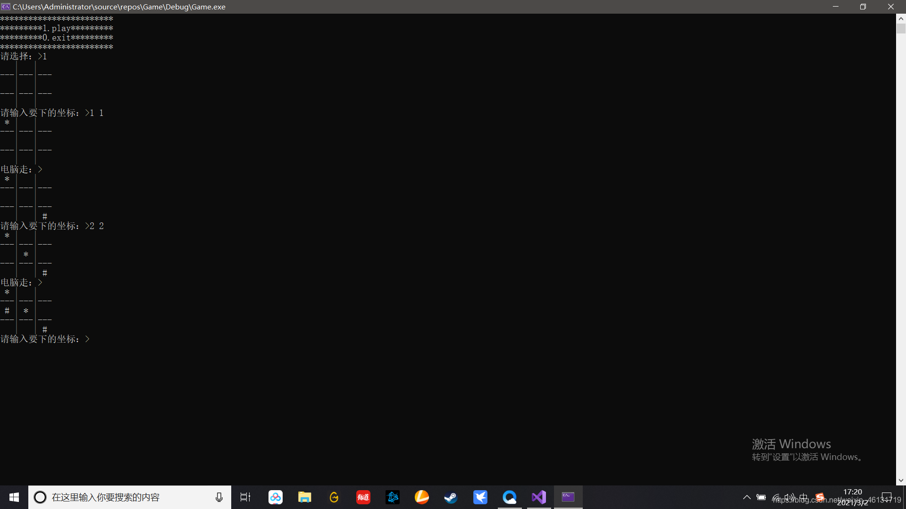Viewport: 906px width, 509px height.
Task: Select the console window taskbar button
Action: coord(568,497)
